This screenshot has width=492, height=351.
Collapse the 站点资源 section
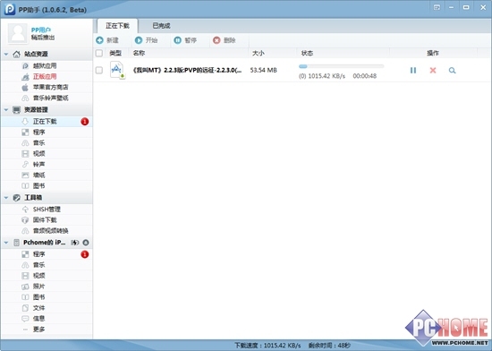click(x=6, y=54)
